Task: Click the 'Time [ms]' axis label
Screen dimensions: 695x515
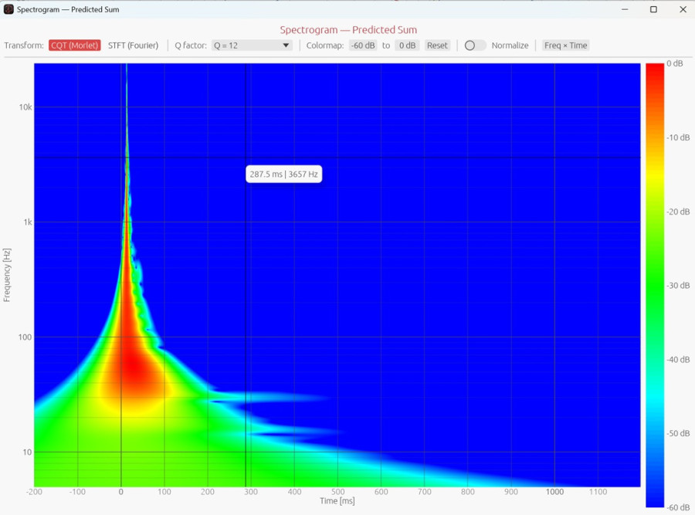Action: point(337,501)
